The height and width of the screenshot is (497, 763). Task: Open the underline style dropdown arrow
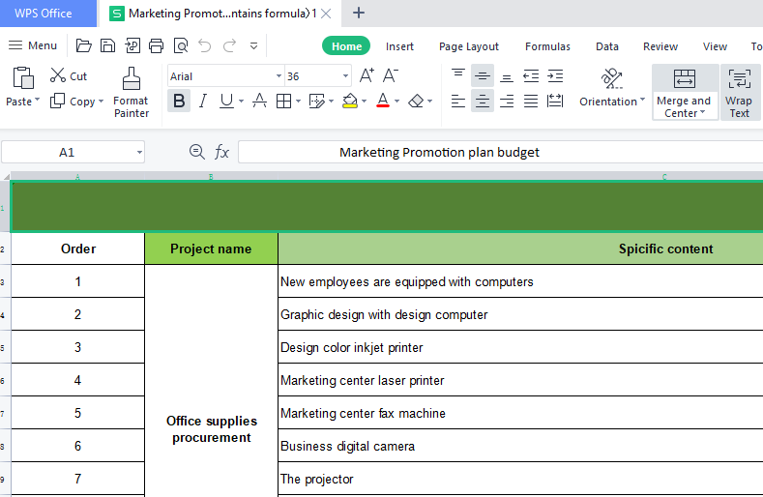click(x=241, y=102)
